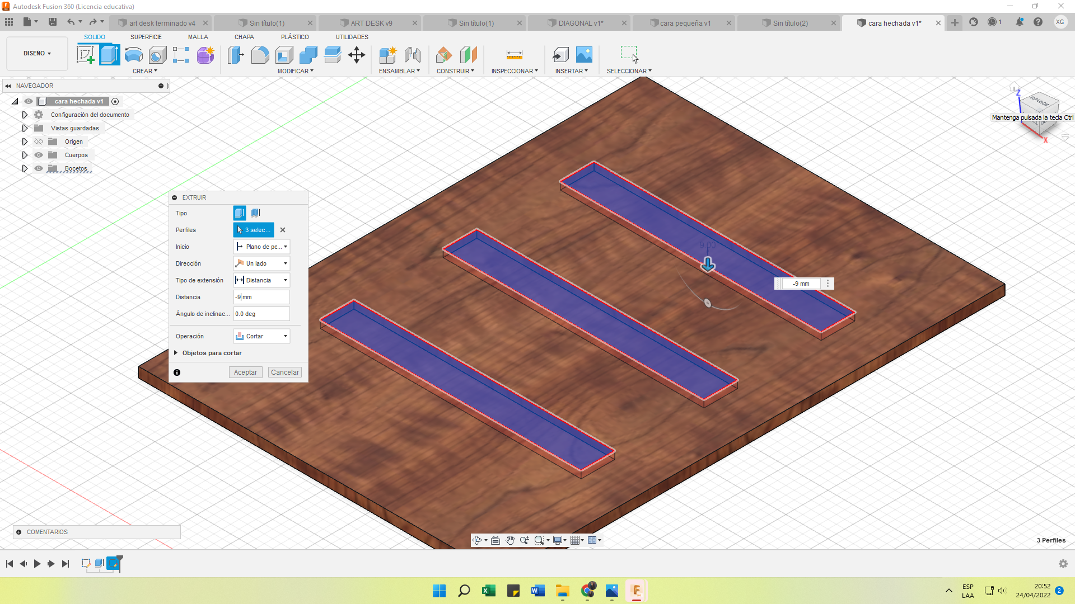This screenshot has width=1075, height=604.
Task: Select the Move/Copy arrows tool
Action: [x=357, y=55]
